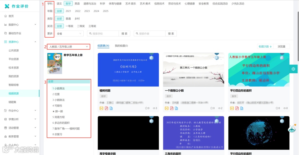299x155 pixels.
Task: Sort by 收藏次数
Action: click(265, 46)
